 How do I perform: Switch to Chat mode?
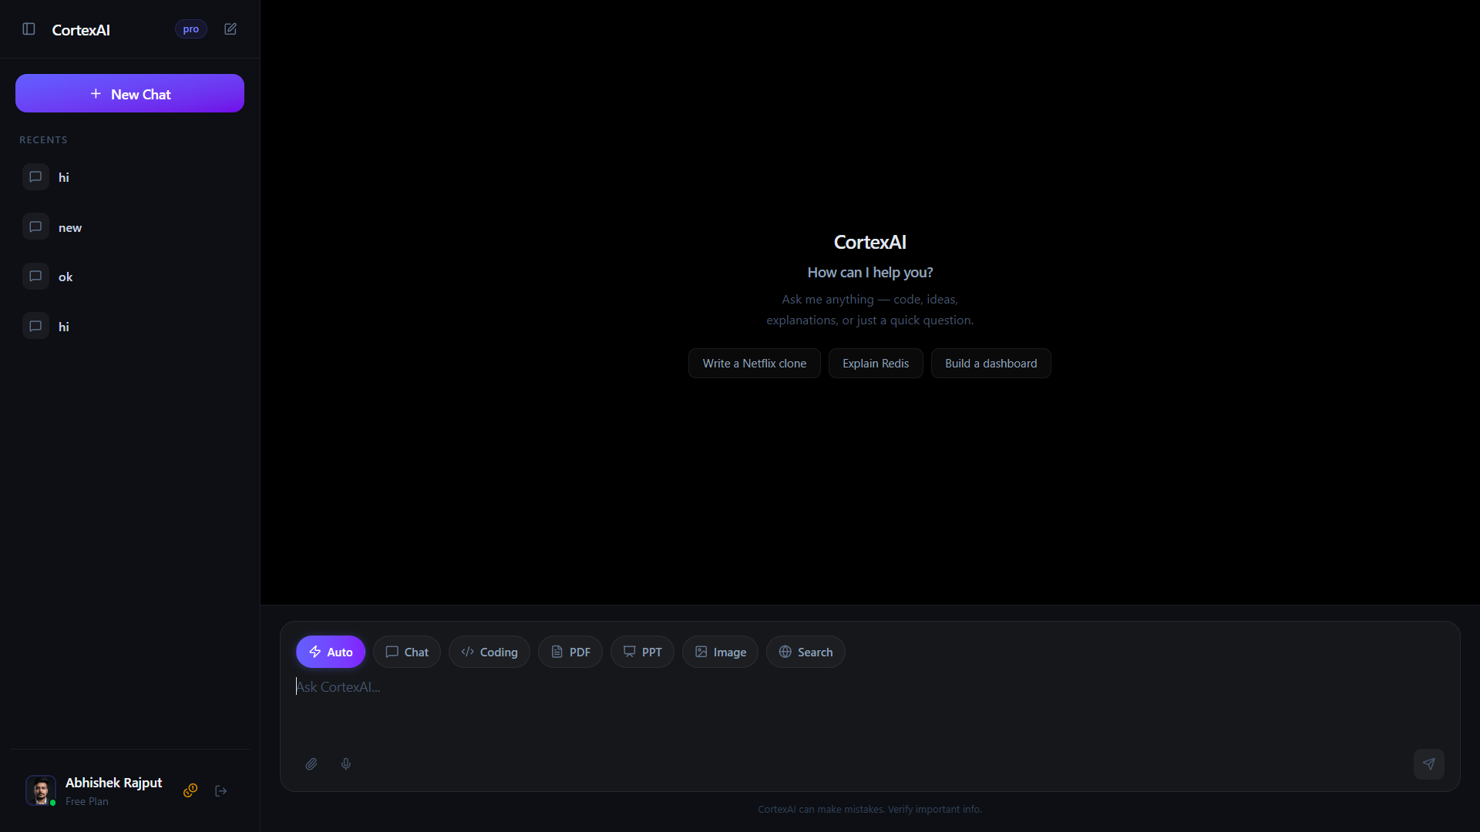pyautogui.click(x=406, y=652)
